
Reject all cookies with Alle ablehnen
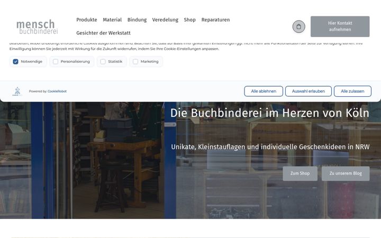(x=264, y=91)
